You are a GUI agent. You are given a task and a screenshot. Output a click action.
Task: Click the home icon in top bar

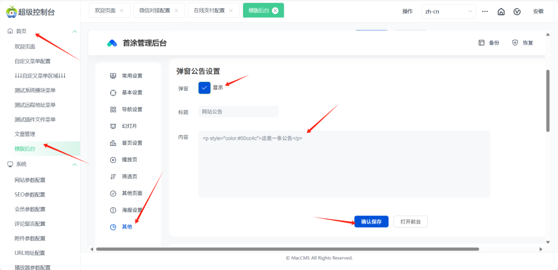(501, 11)
